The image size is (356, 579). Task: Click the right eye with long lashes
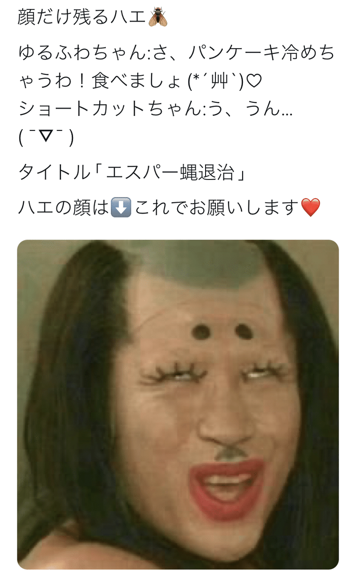pyautogui.click(x=266, y=370)
